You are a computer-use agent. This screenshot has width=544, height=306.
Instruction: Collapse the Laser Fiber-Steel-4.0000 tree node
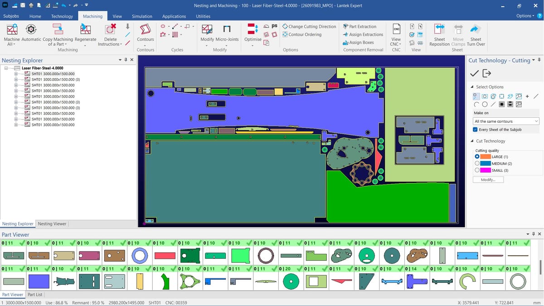click(7, 68)
